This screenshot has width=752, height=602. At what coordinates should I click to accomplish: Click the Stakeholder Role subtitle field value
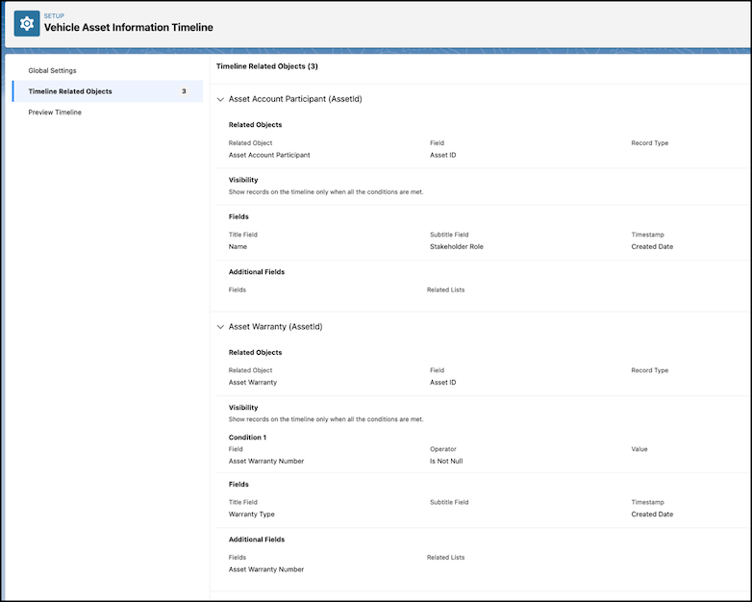point(457,246)
